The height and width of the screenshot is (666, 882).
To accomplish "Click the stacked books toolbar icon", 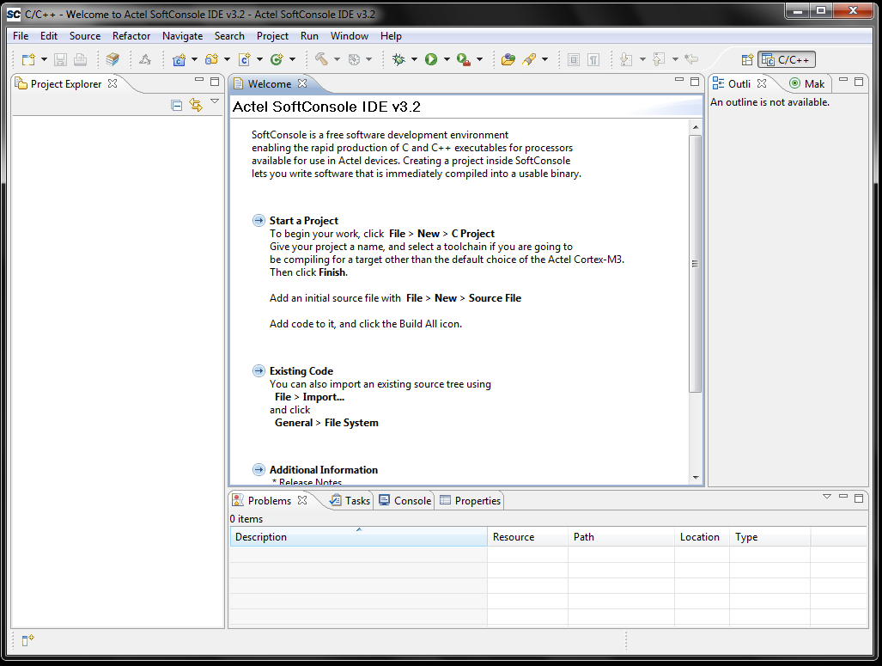I will 113,59.
